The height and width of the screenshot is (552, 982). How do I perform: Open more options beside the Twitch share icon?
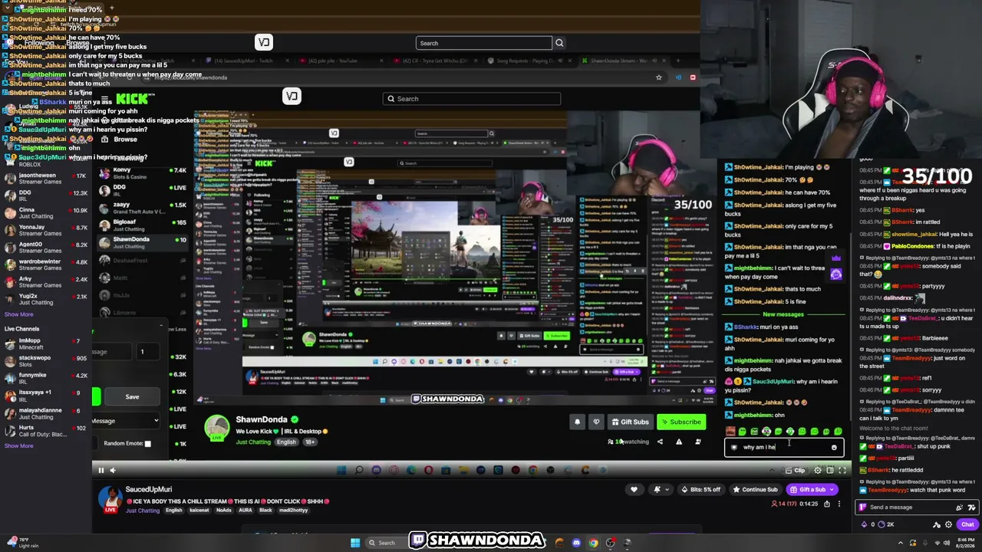tap(839, 504)
